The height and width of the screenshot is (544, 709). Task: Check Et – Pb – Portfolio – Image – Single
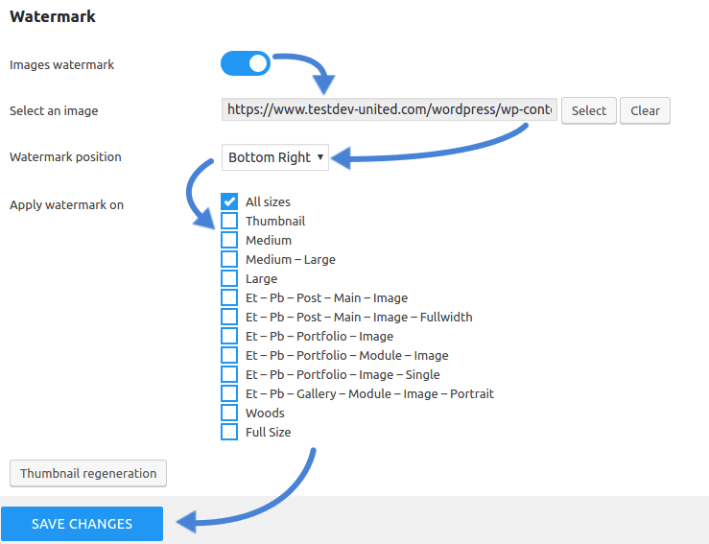pyautogui.click(x=229, y=374)
